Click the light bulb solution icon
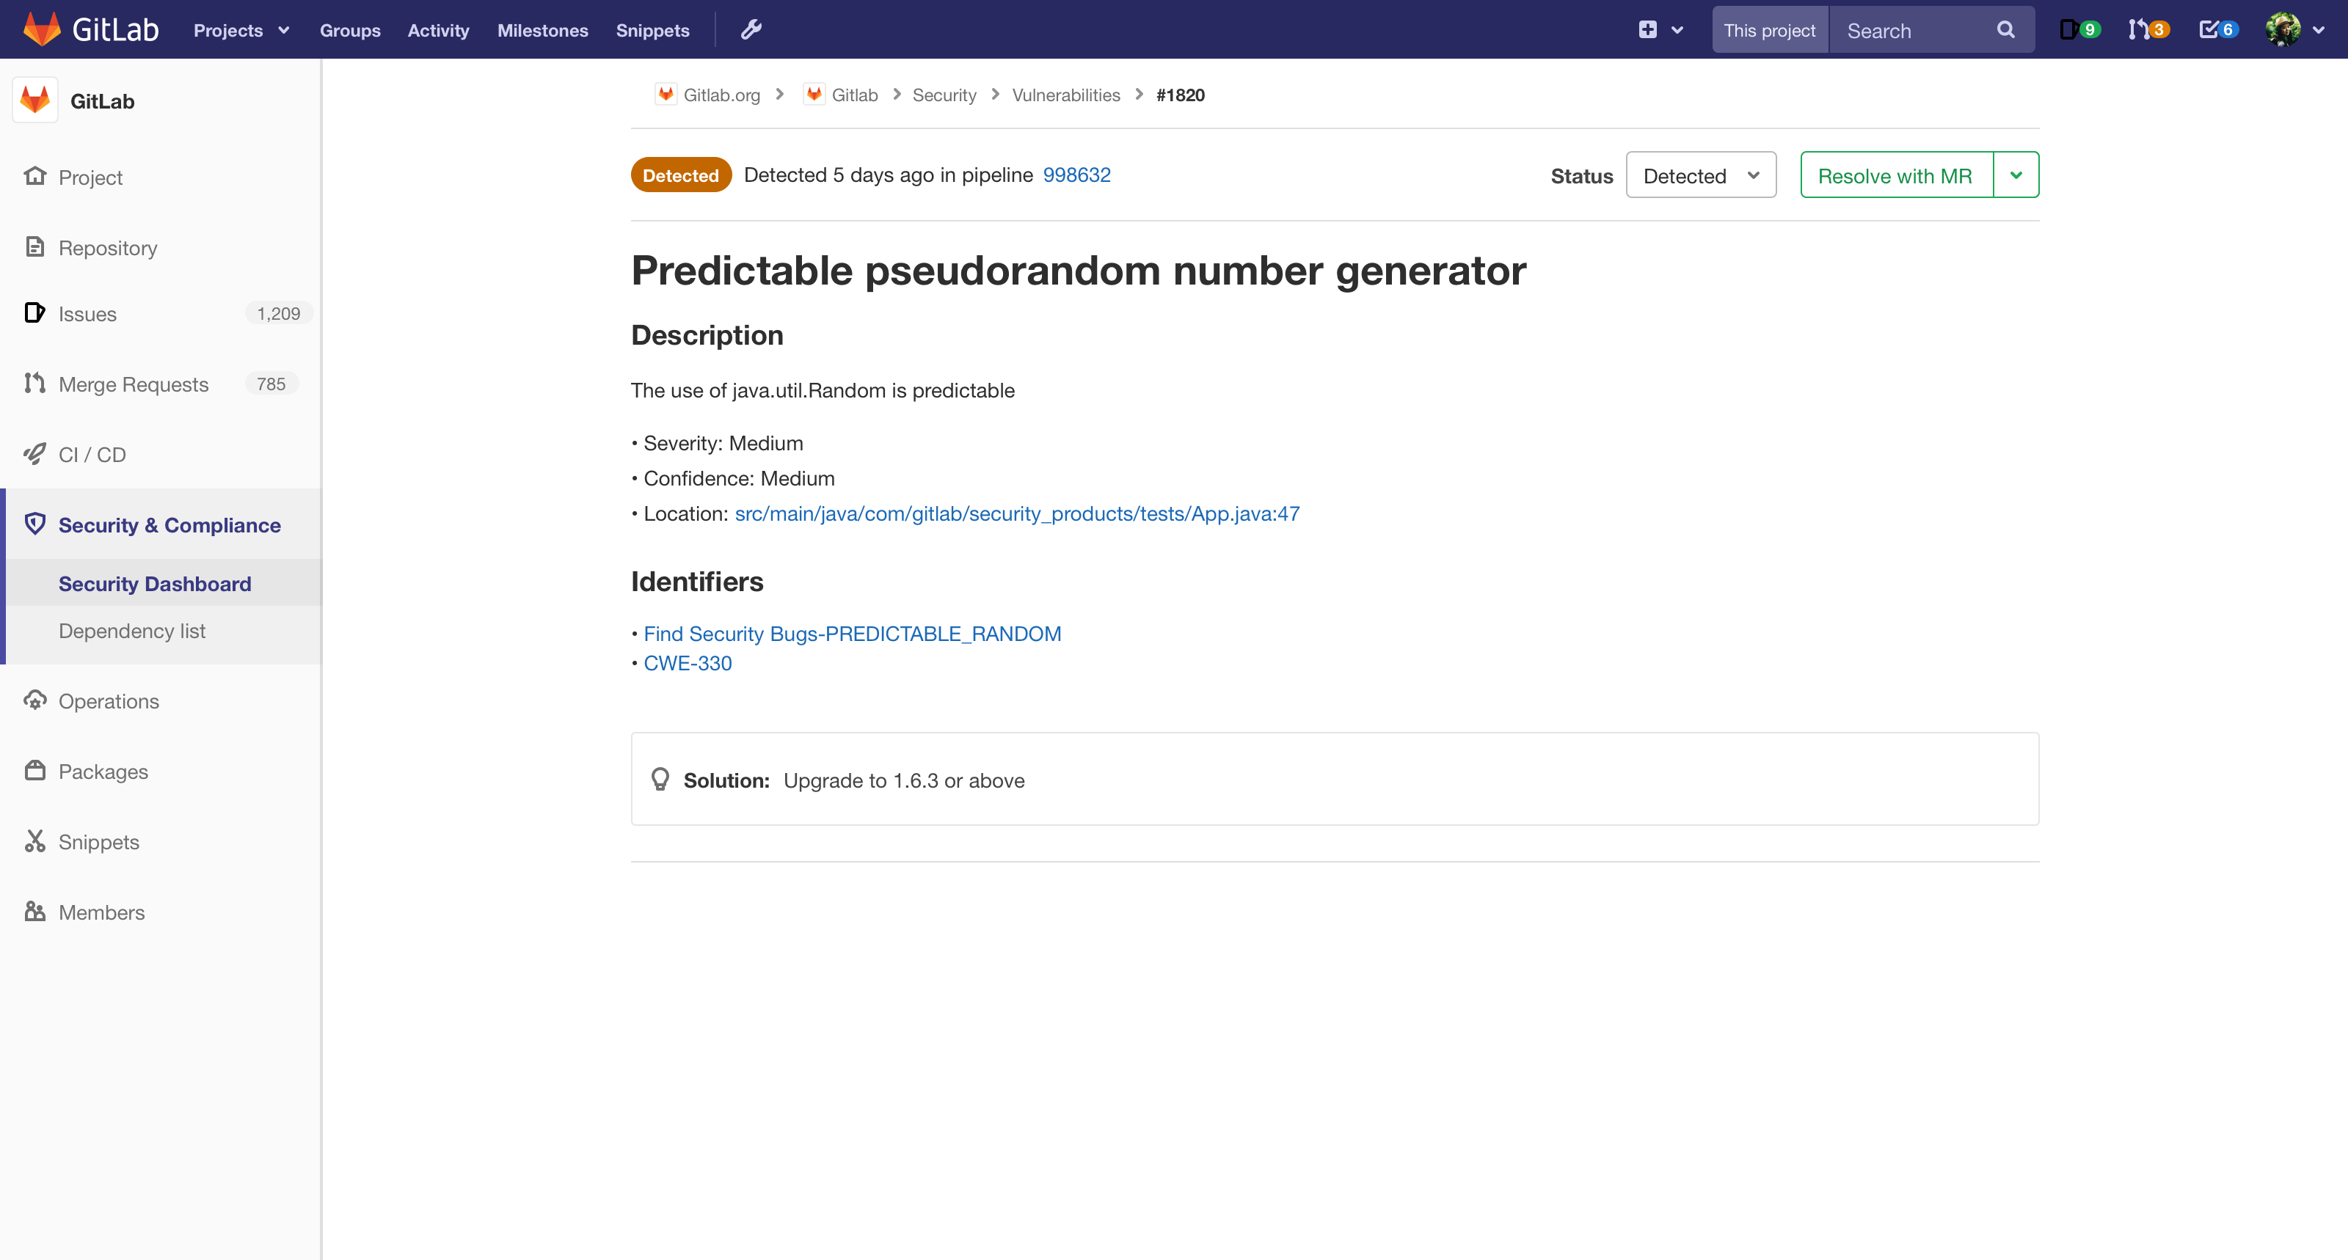The image size is (2348, 1260). coord(660,780)
